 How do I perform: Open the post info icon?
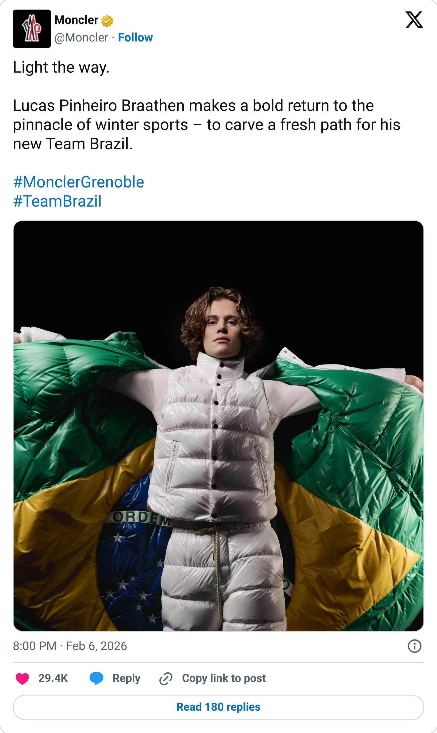pyautogui.click(x=414, y=646)
